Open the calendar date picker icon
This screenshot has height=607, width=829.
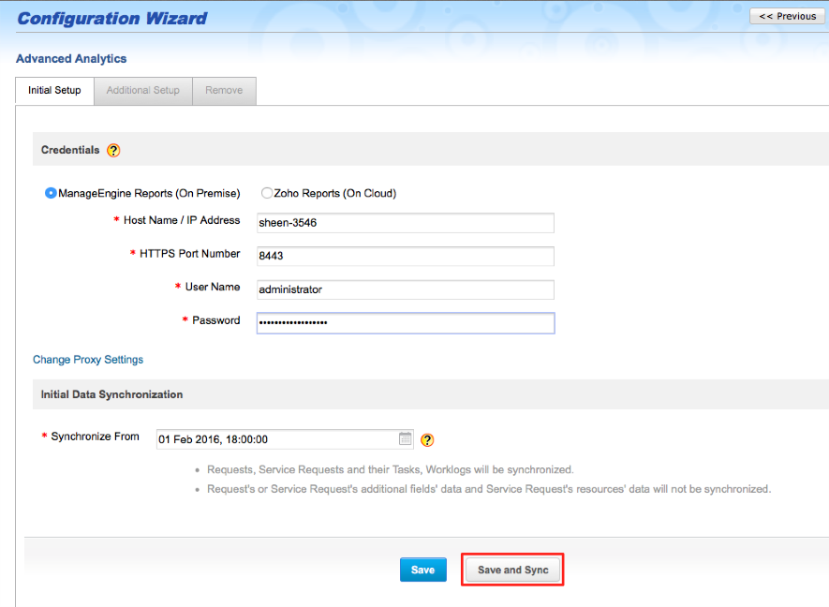[x=405, y=437]
